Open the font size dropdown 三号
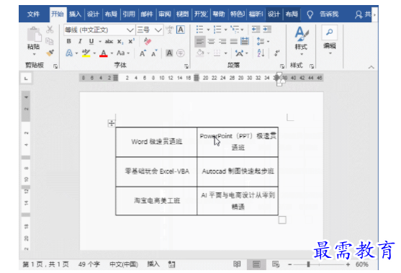Screen dimensions: 401x273 click(158, 30)
